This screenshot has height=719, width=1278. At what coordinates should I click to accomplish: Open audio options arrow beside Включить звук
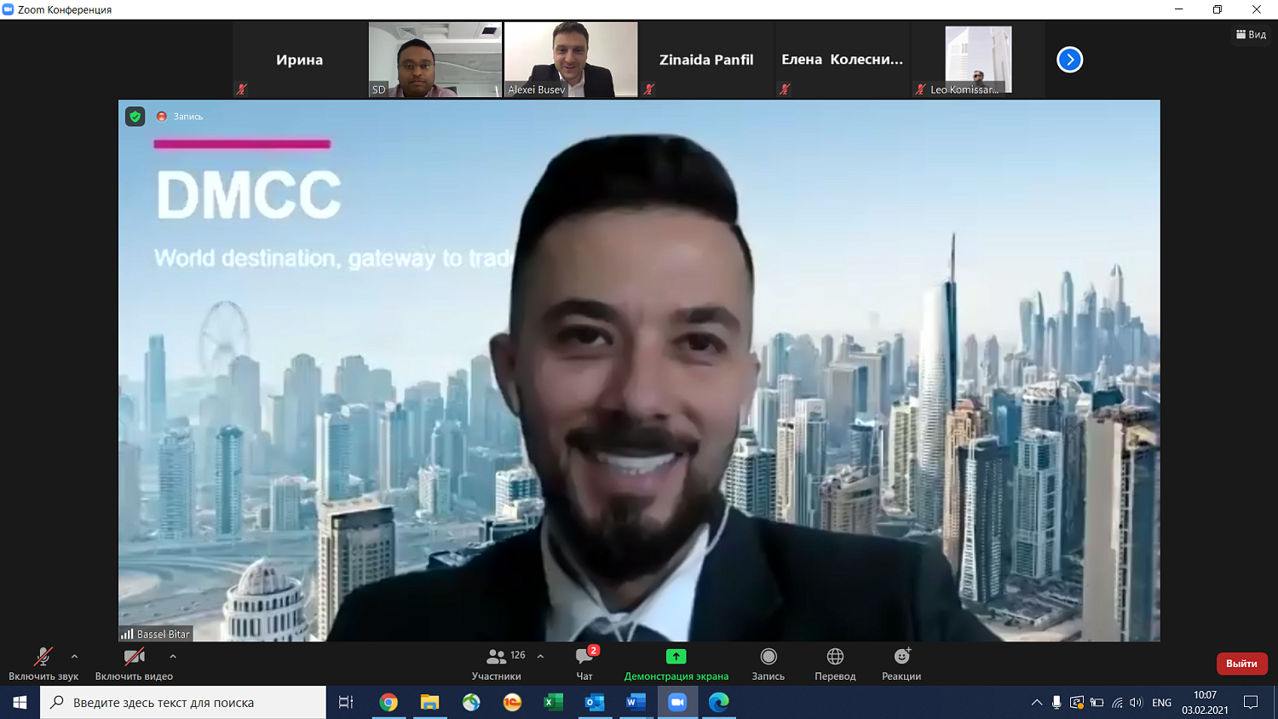point(74,657)
